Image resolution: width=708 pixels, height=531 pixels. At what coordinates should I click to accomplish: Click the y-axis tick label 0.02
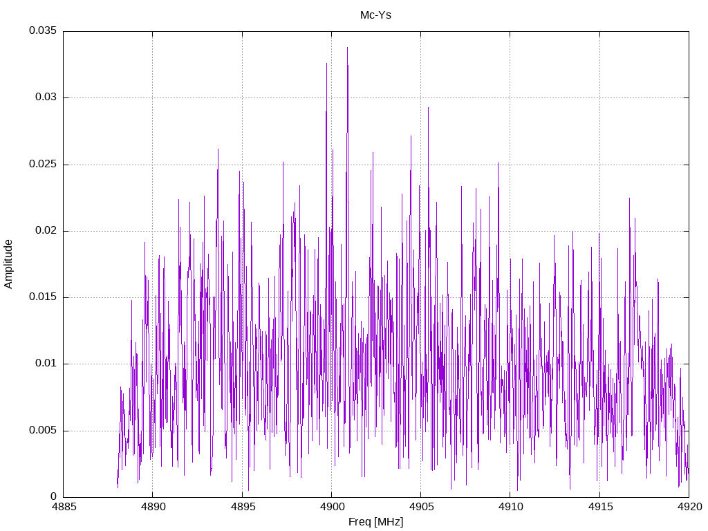coord(46,230)
